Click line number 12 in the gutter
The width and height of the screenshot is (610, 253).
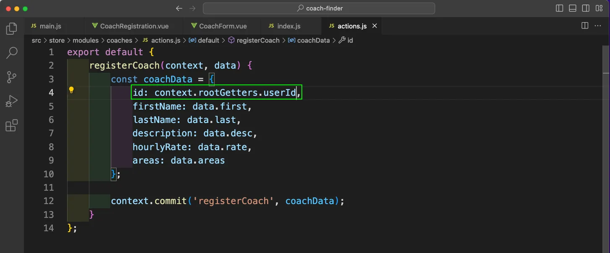[49, 201]
